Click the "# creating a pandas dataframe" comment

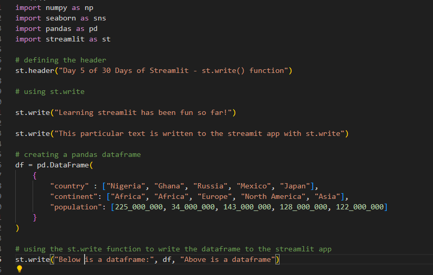coord(78,154)
